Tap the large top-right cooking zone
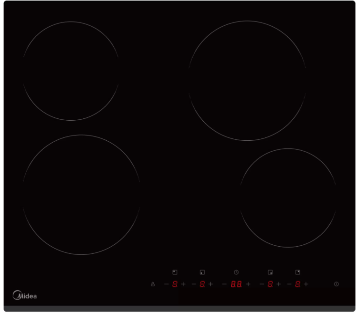357x313 pixels. click(x=247, y=81)
